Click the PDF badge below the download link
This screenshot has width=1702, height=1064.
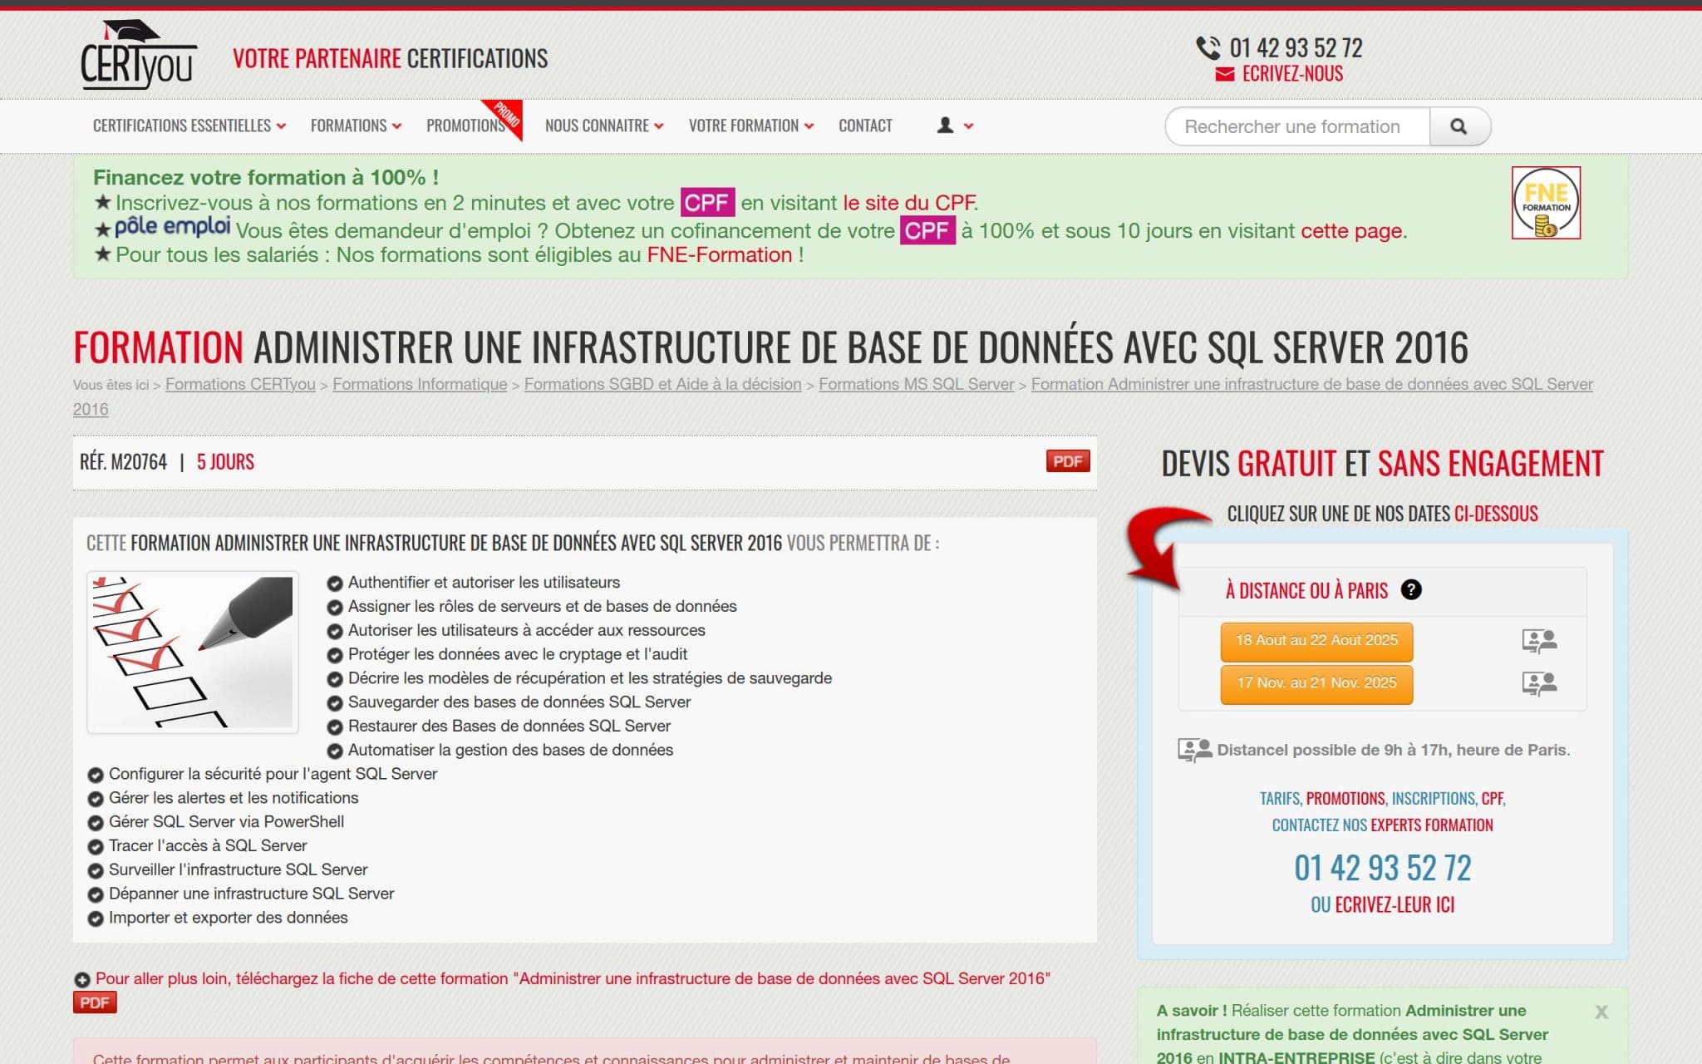tap(95, 1002)
